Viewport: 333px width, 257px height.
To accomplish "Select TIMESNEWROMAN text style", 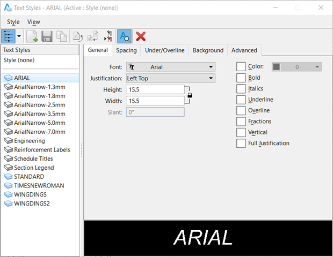I will 39,186.
